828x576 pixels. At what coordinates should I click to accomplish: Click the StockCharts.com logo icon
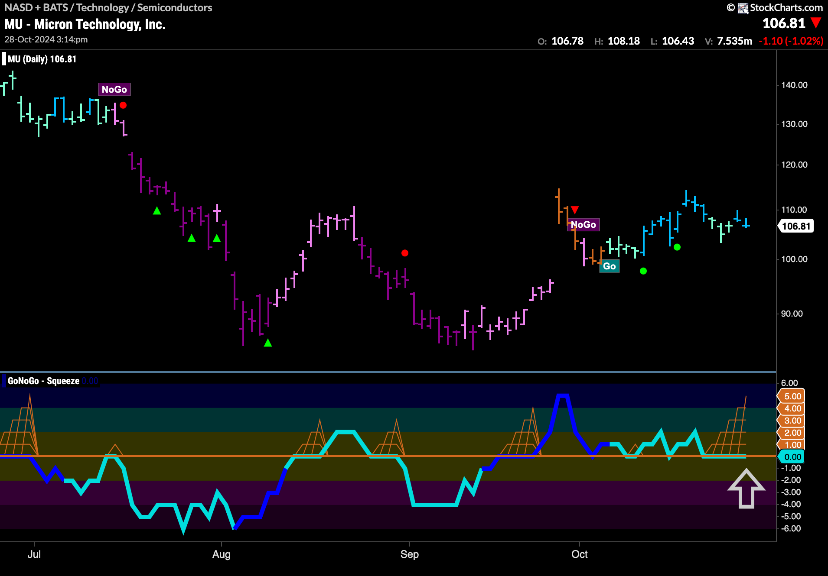tap(743, 8)
